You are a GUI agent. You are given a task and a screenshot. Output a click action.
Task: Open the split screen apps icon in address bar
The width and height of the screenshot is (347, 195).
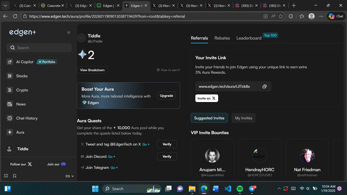[266, 16]
